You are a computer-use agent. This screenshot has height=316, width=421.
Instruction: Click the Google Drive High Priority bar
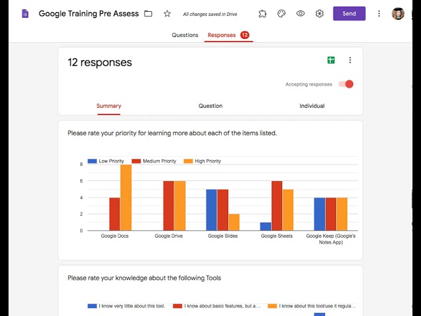tap(180, 206)
